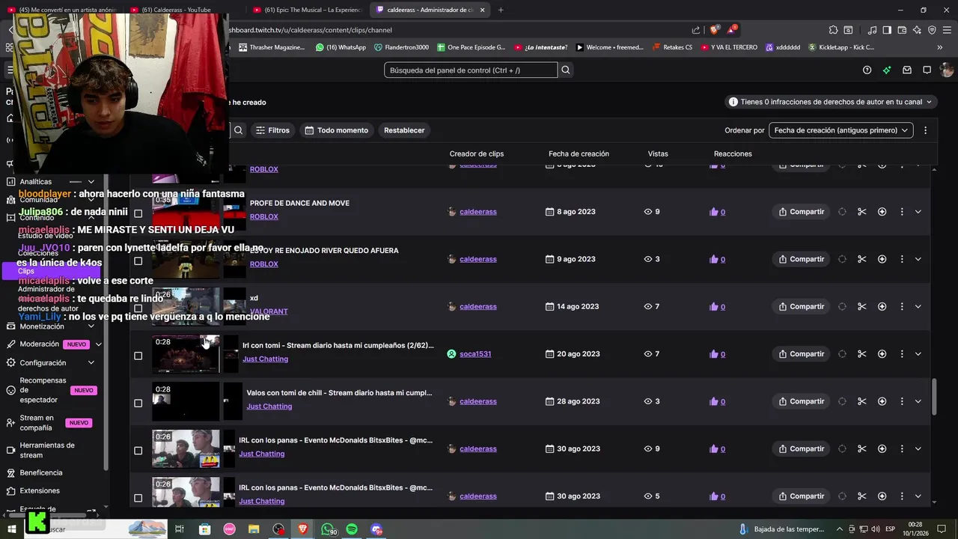The height and width of the screenshot is (539, 958).
Task: Click the VALORANT category link under xd
Action: pyautogui.click(x=269, y=311)
